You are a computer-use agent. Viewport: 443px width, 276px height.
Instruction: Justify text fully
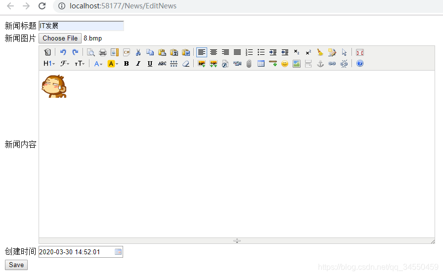tap(237, 52)
